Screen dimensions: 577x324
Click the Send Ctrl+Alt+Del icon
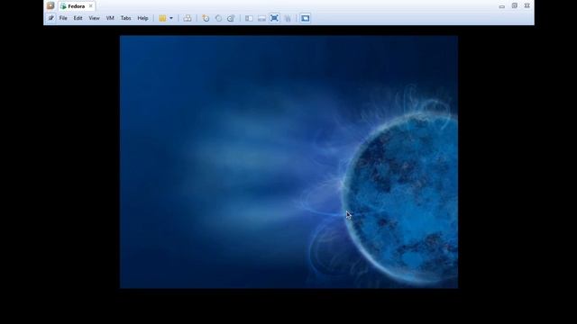188,18
